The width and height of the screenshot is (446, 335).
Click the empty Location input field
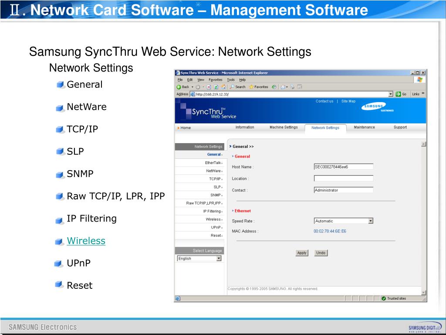tap(344, 178)
